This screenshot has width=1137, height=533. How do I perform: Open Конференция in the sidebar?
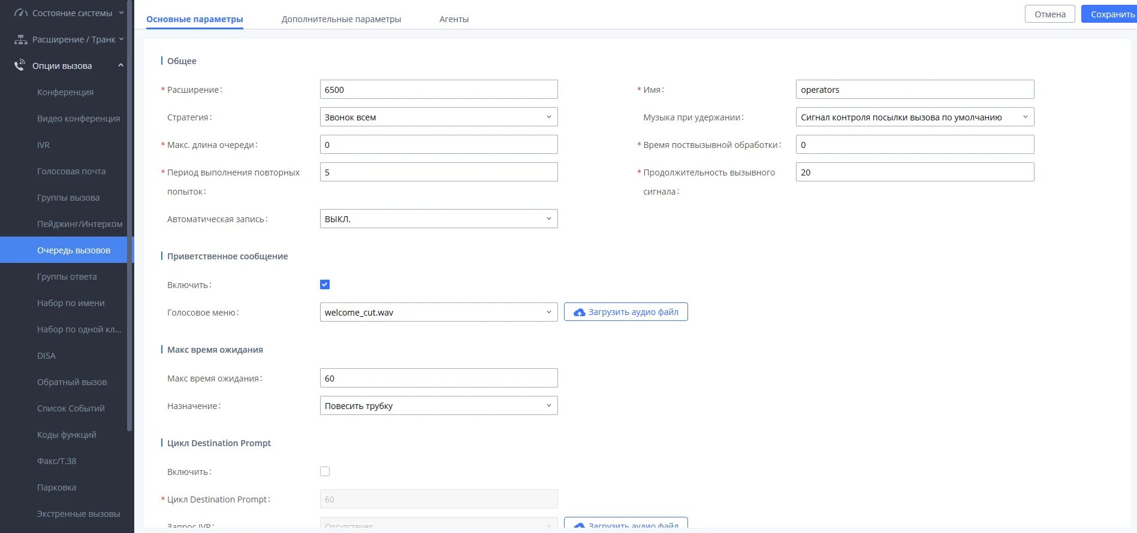pyautogui.click(x=65, y=92)
